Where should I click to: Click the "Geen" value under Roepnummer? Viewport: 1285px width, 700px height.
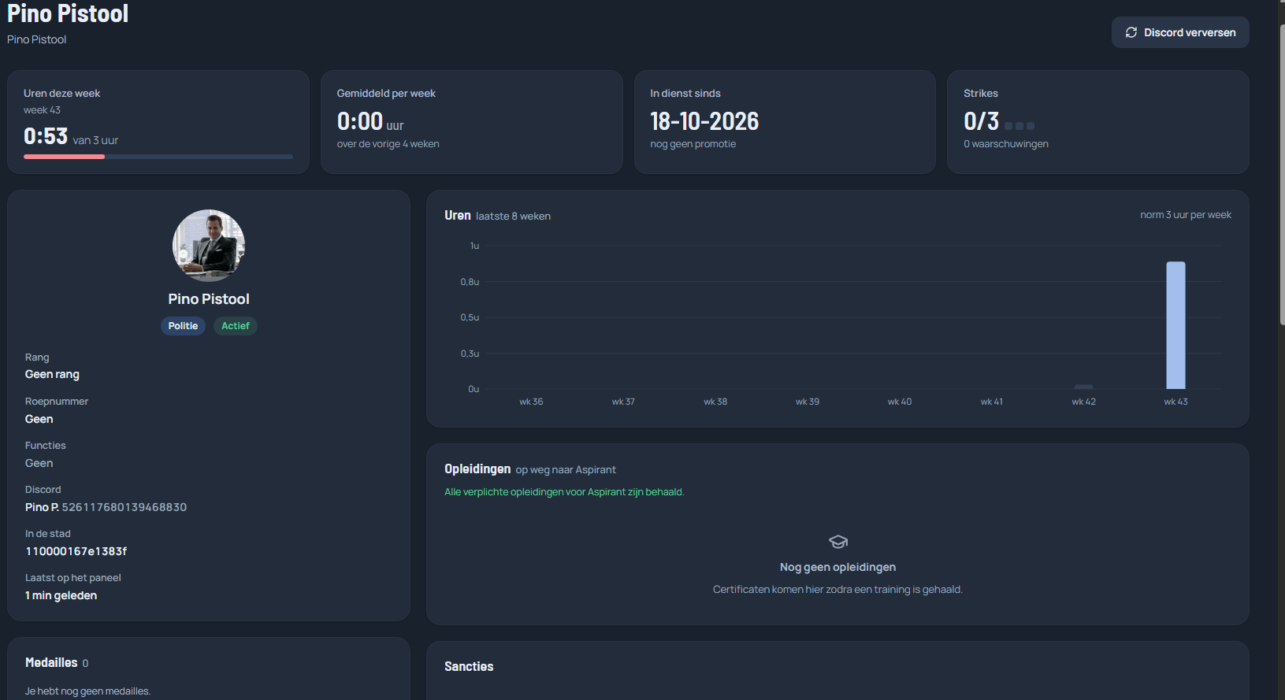click(x=39, y=419)
